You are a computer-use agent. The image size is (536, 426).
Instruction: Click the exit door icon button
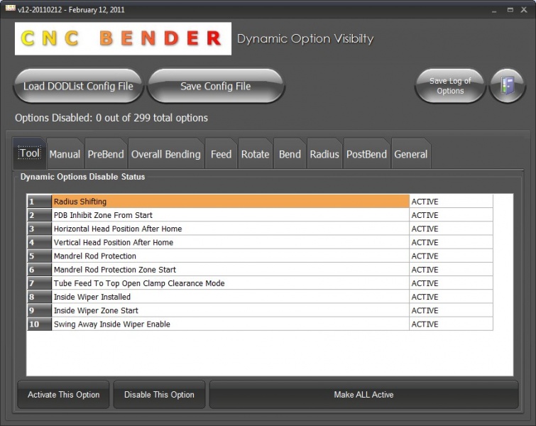tap(508, 85)
